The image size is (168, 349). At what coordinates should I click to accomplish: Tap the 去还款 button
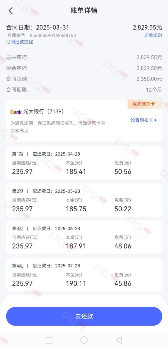pyautogui.click(x=84, y=316)
